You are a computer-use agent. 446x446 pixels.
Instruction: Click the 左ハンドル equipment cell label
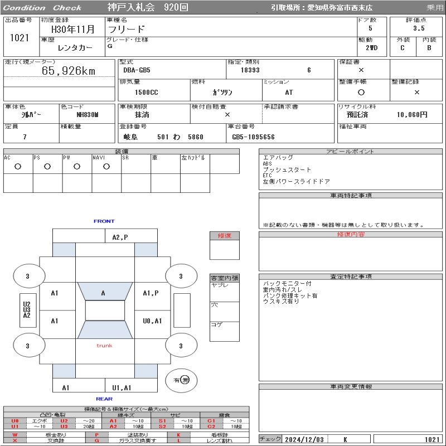click(193, 158)
